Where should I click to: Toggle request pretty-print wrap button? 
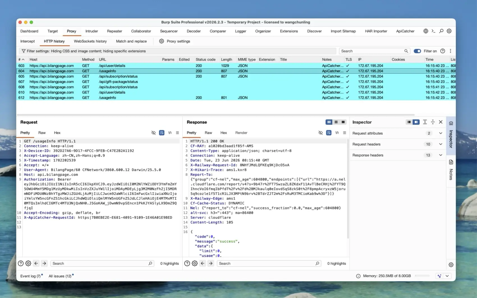point(162,133)
